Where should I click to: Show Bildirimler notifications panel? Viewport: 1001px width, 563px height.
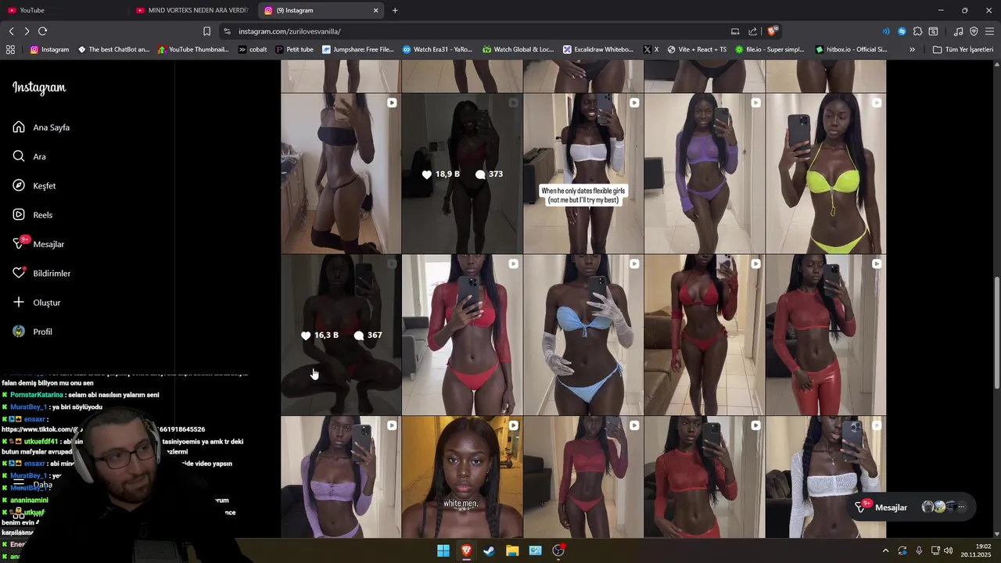pyautogui.click(x=41, y=274)
